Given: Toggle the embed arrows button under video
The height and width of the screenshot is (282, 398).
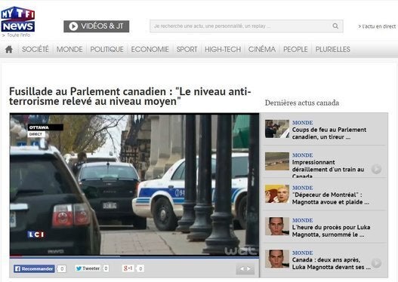Looking at the screenshot, I should [x=245, y=269].
